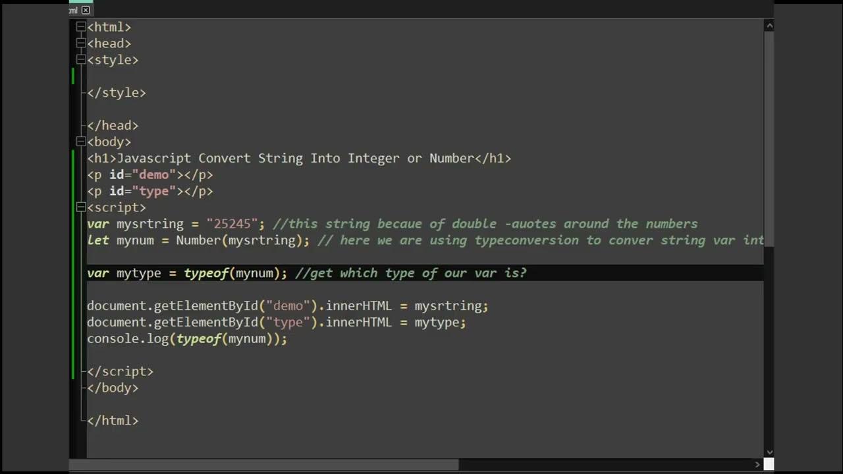Click the console.log line
This screenshot has width=843, height=474.
coord(187,339)
